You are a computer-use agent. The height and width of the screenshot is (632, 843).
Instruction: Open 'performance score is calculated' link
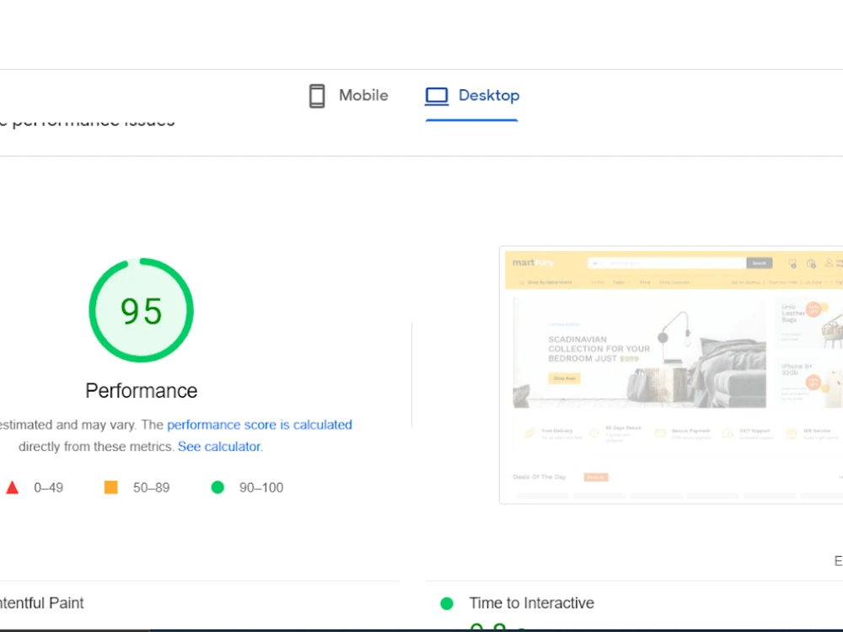(x=259, y=425)
